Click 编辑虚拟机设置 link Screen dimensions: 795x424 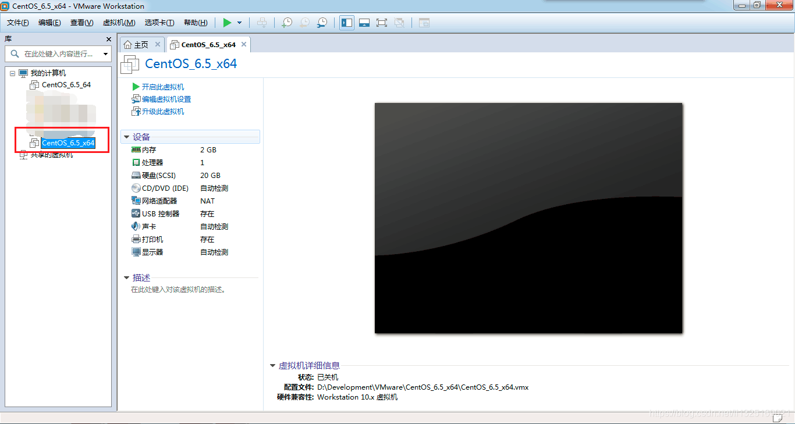pos(166,99)
